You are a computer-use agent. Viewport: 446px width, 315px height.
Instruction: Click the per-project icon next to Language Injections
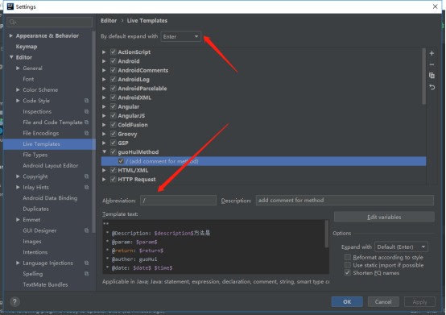click(x=86, y=263)
